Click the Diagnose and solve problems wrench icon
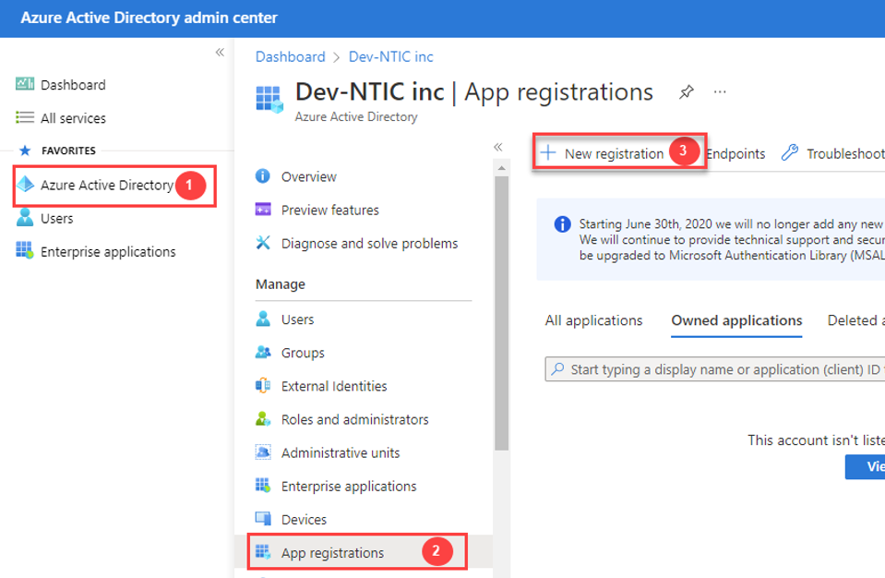 (x=263, y=243)
